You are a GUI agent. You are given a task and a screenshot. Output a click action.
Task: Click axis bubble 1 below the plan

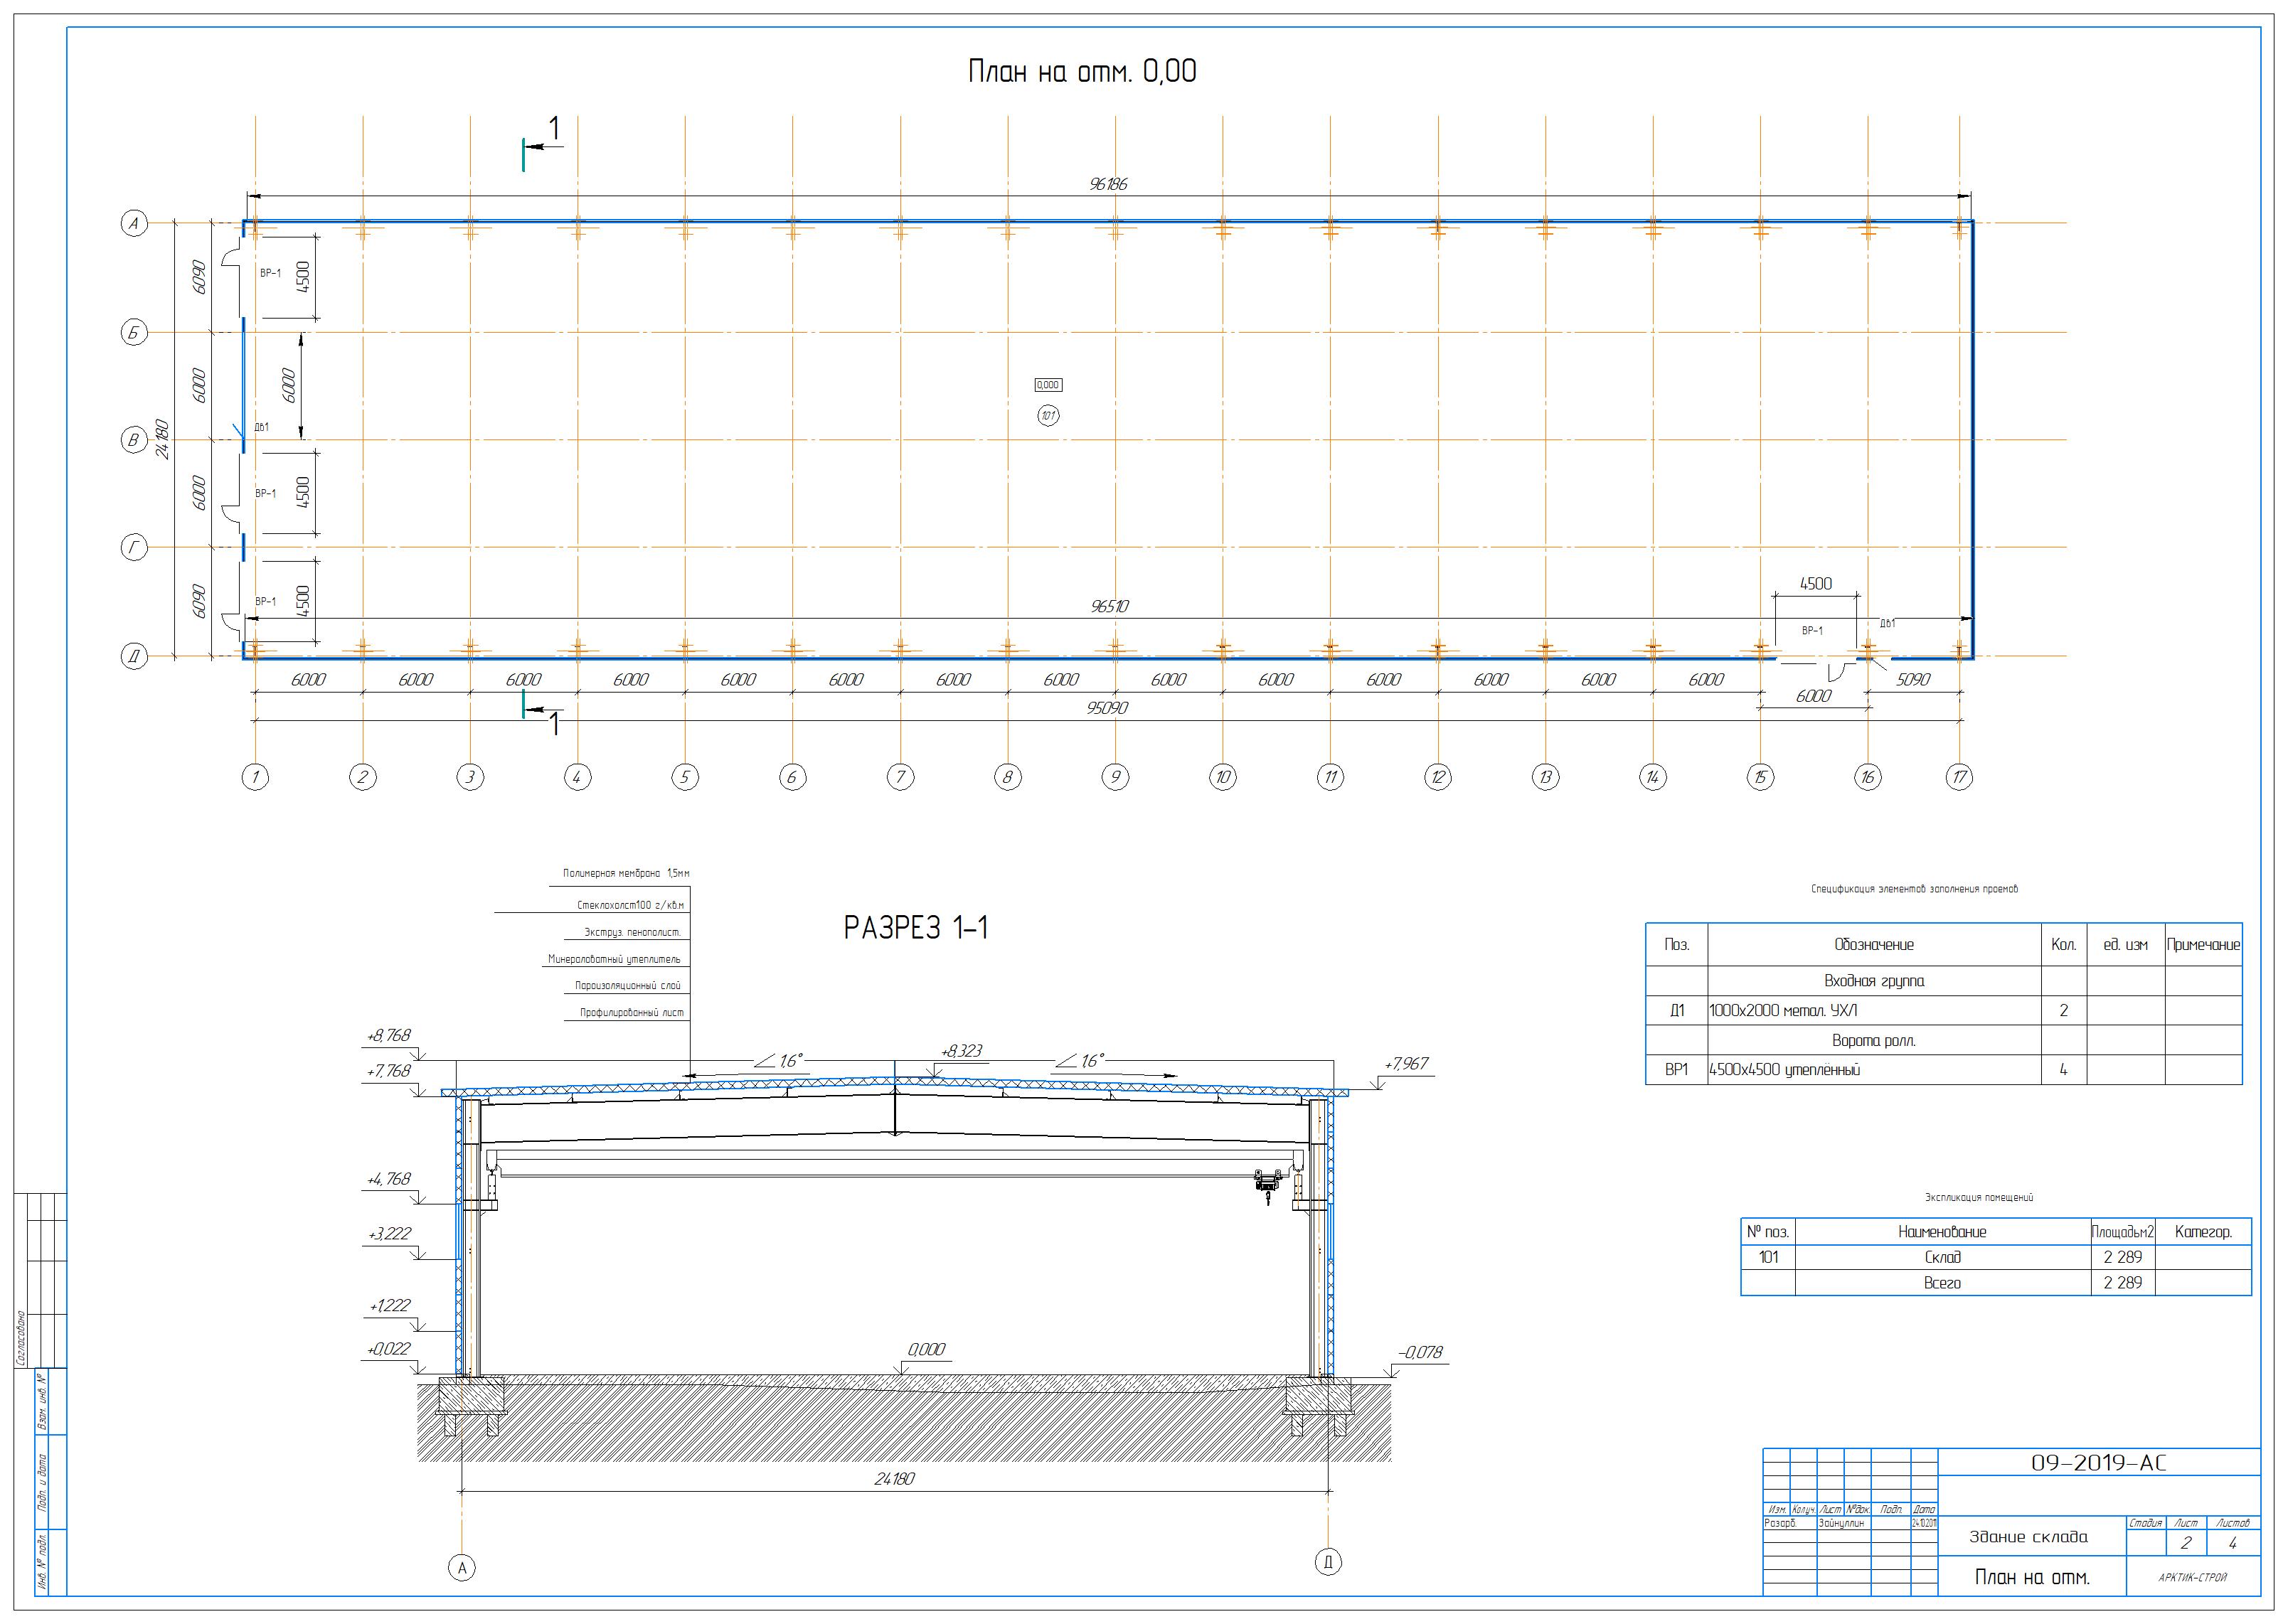(x=255, y=777)
